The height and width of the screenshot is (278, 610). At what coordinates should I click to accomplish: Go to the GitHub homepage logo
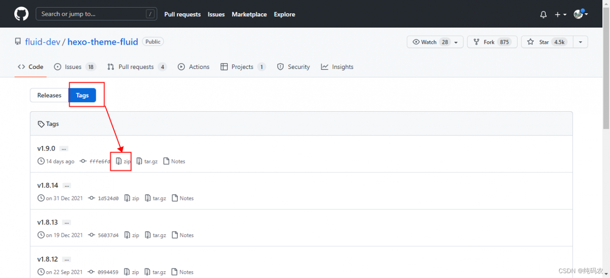coord(21,14)
